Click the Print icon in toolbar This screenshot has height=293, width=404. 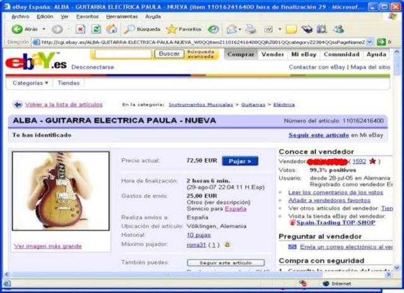(251, 30)
